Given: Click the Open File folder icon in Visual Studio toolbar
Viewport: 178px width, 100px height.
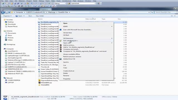Looking at the screenshot, I should (12, 4).
